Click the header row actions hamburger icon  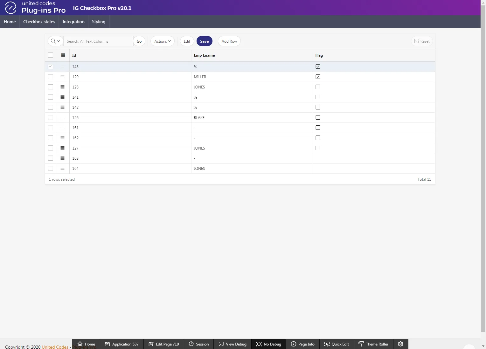pos(63,55)
